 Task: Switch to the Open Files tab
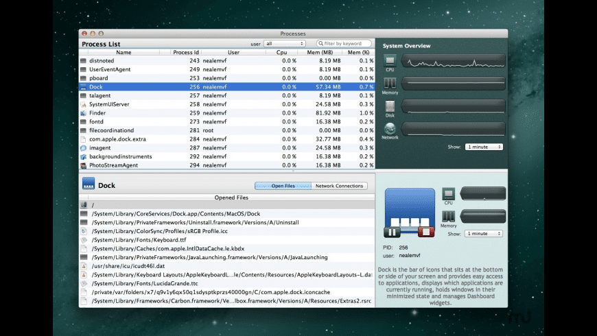(283, 186)
